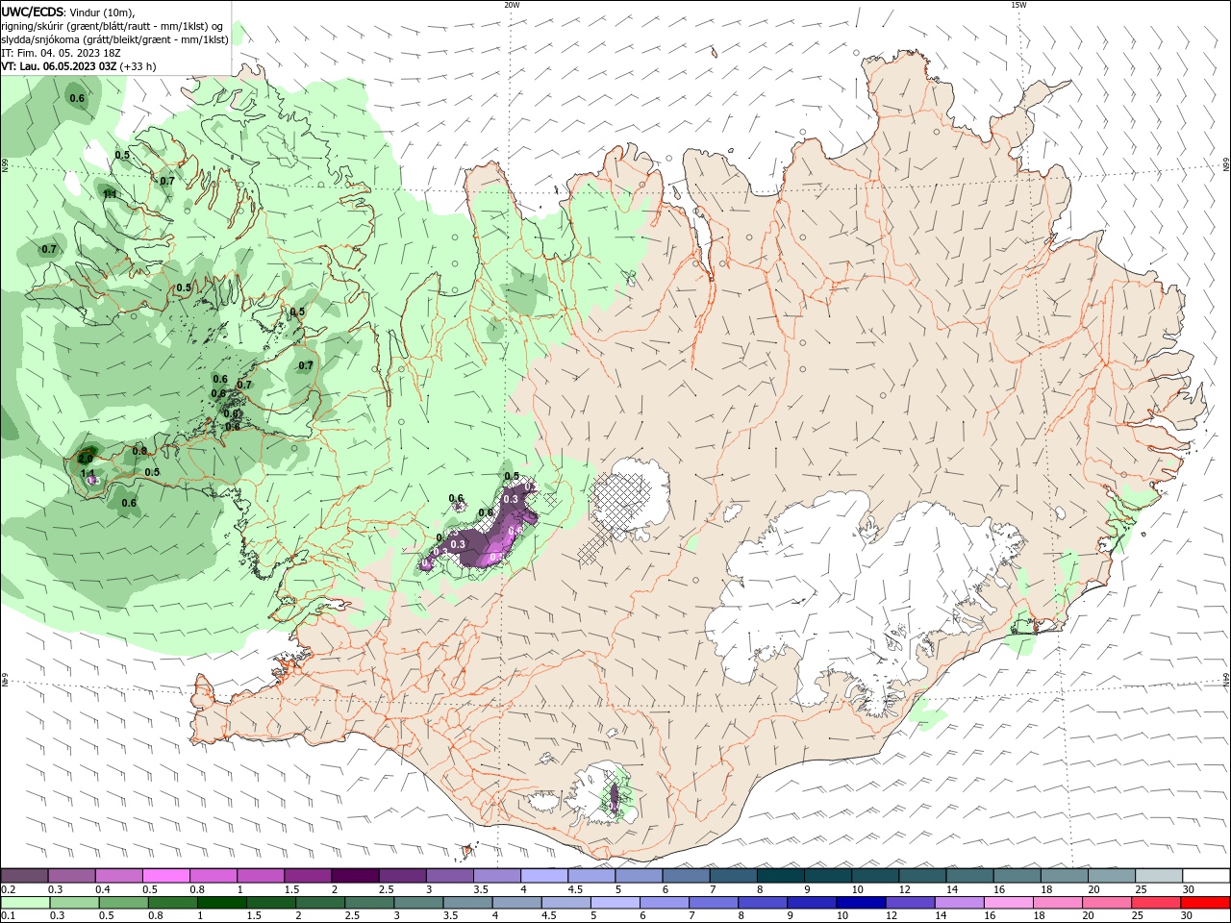Viewport: 1231px width, 923px height.
Task: Click the violet 12 swatch in lower legend
Action: coord(910,903)
